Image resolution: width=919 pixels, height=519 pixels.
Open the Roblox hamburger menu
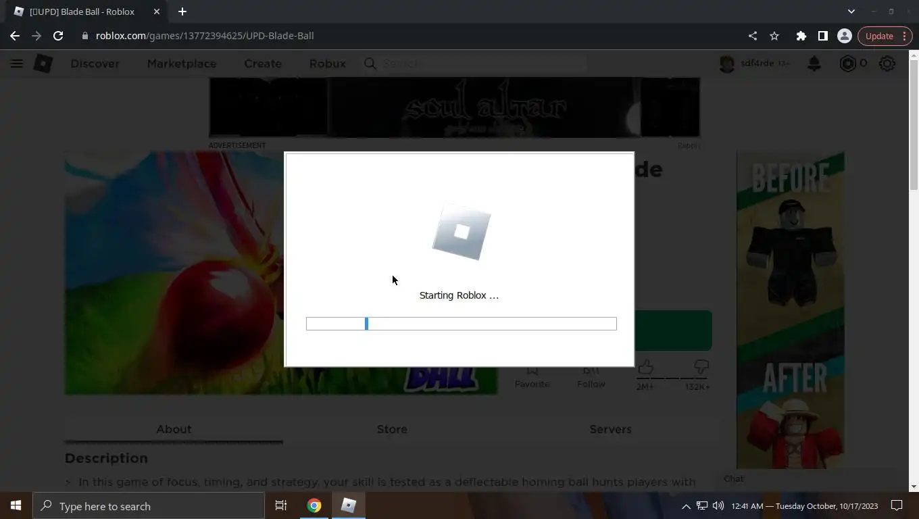[17, 64]
